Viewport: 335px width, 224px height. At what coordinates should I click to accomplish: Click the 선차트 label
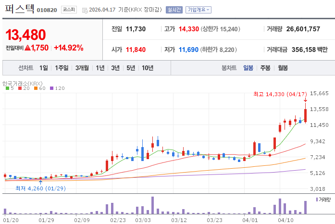tap(26, 68)
